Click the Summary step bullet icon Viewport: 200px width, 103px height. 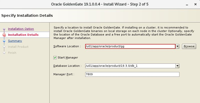click(4, 41)
